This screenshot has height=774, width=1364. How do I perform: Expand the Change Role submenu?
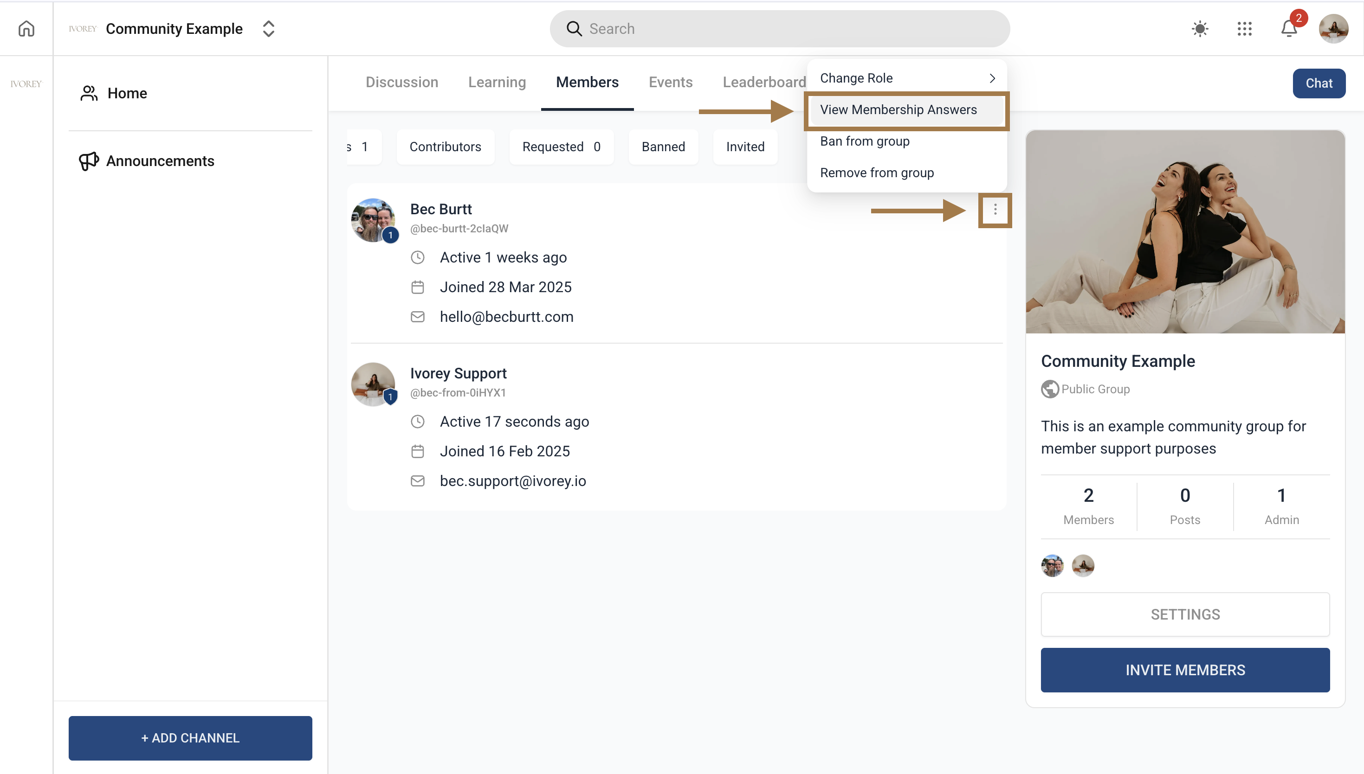[x=906, y=78]
